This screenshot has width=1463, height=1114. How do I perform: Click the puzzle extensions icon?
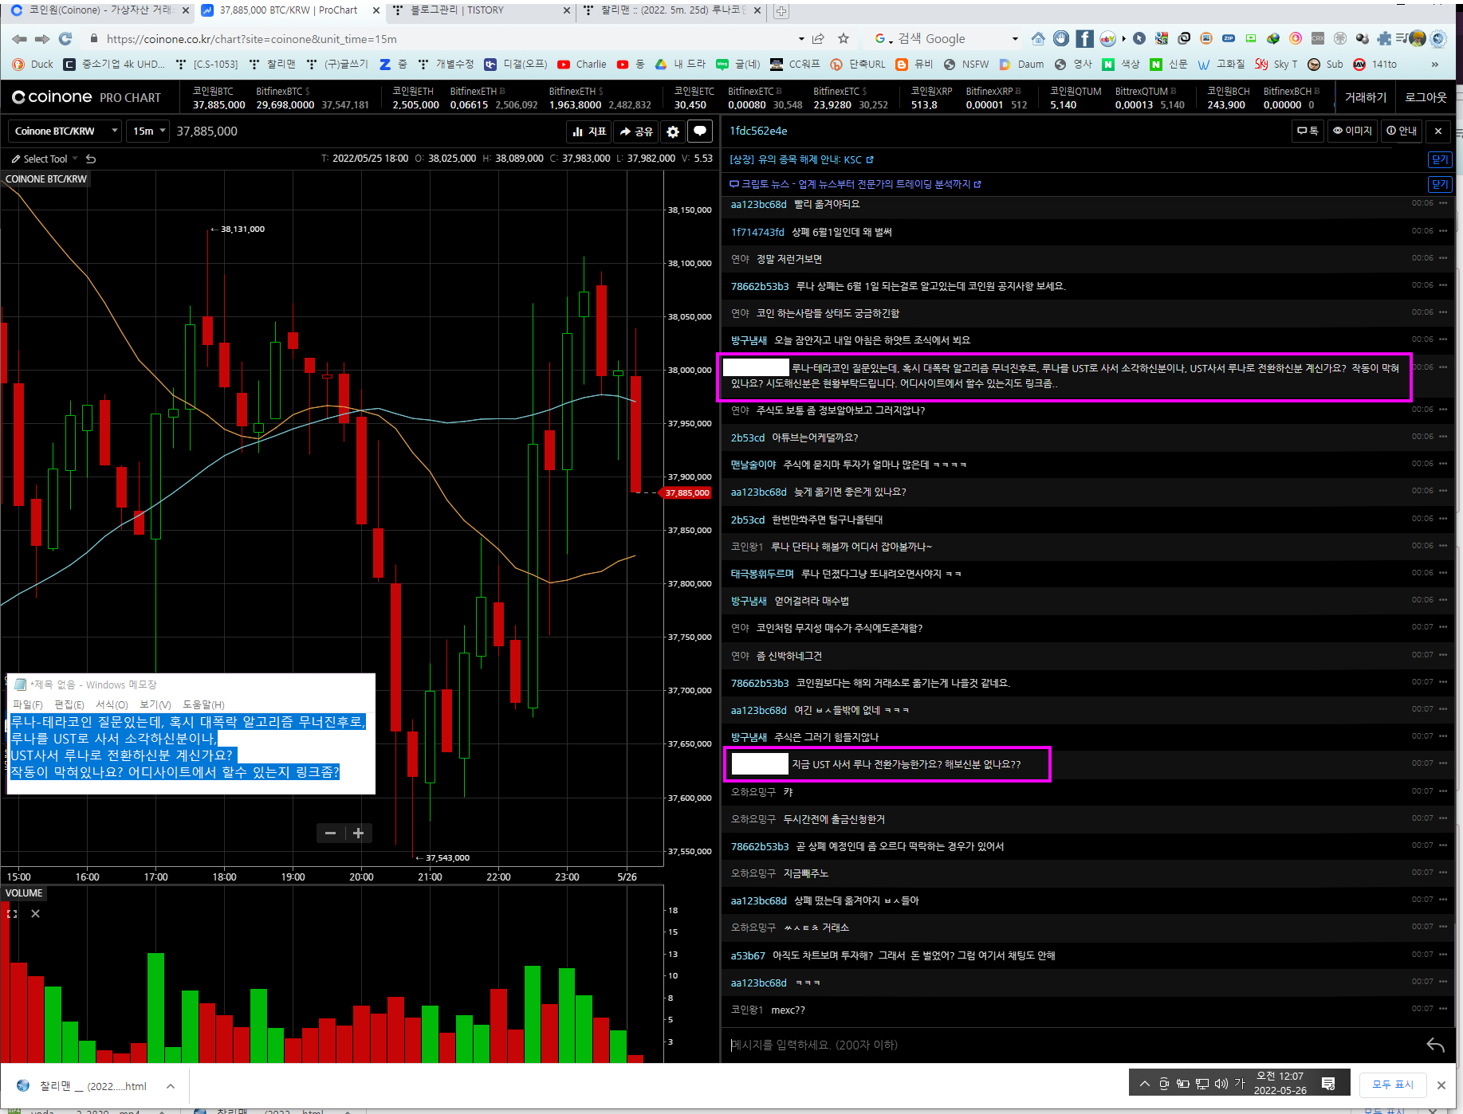coord(1384,38)
